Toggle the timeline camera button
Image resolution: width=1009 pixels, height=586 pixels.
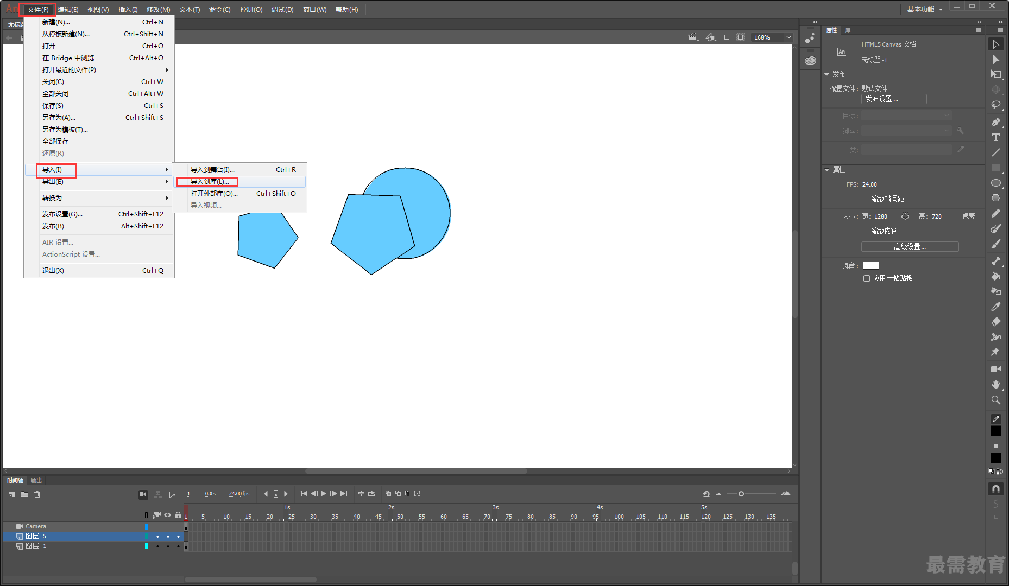click(143, 494)
